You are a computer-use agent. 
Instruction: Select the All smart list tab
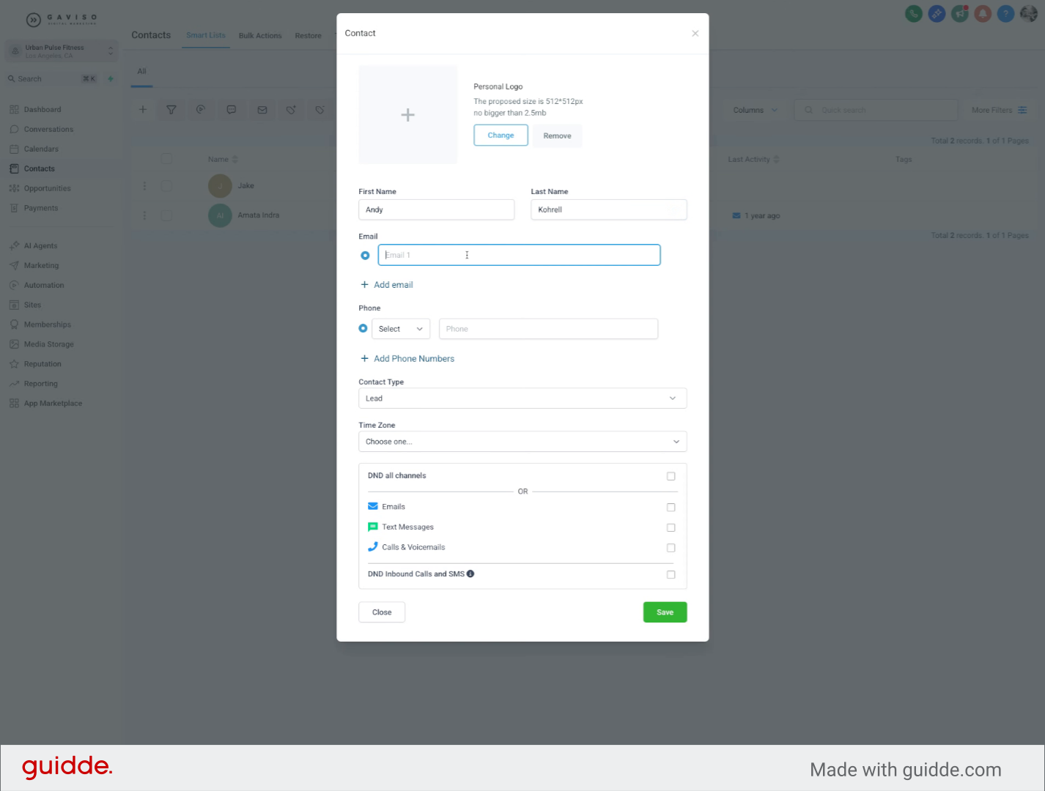coord(142,72)
